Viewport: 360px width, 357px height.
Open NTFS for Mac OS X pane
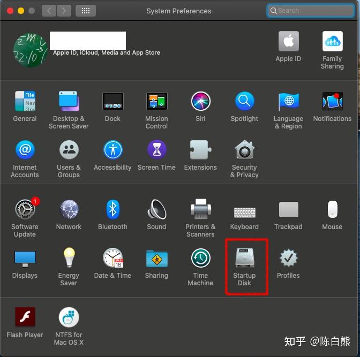(x=69, y=317)
